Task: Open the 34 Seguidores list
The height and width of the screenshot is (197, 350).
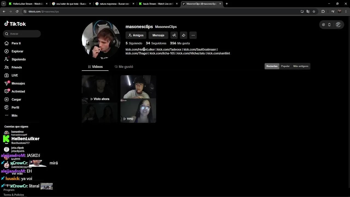Action: click(156, 43)
